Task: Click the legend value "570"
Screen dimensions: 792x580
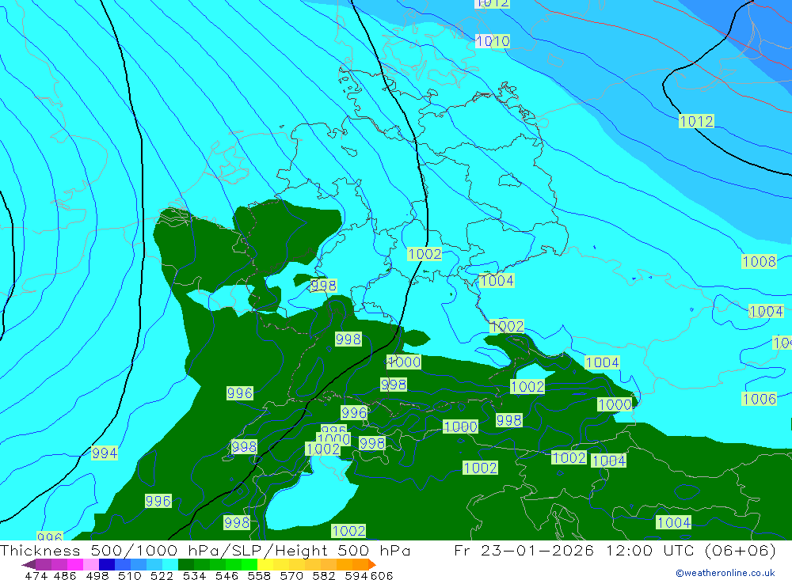Action: 291,575
